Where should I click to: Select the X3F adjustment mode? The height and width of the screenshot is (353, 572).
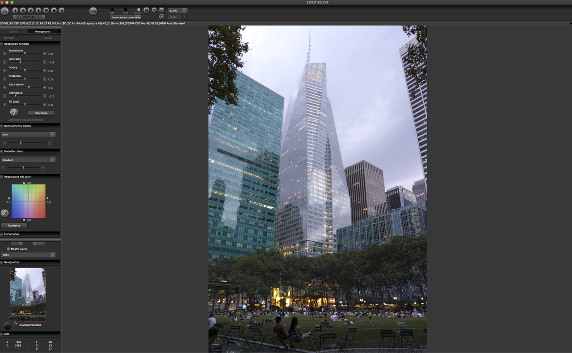coord(112,9)
